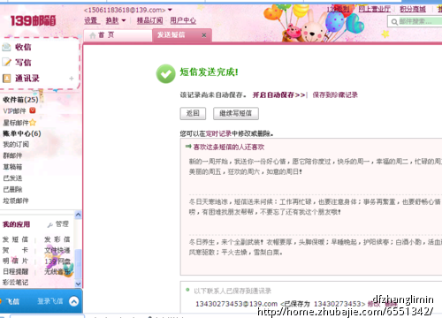The image size is (442, 318).
Task: Open 无线音乐 app
Action: pyautogui.click(x=57, y=271)
